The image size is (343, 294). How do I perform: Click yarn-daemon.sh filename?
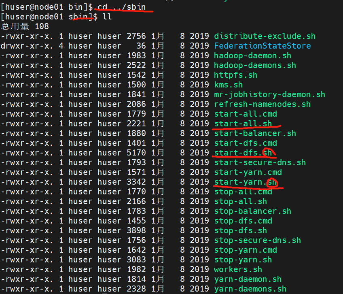pos(248,279)
